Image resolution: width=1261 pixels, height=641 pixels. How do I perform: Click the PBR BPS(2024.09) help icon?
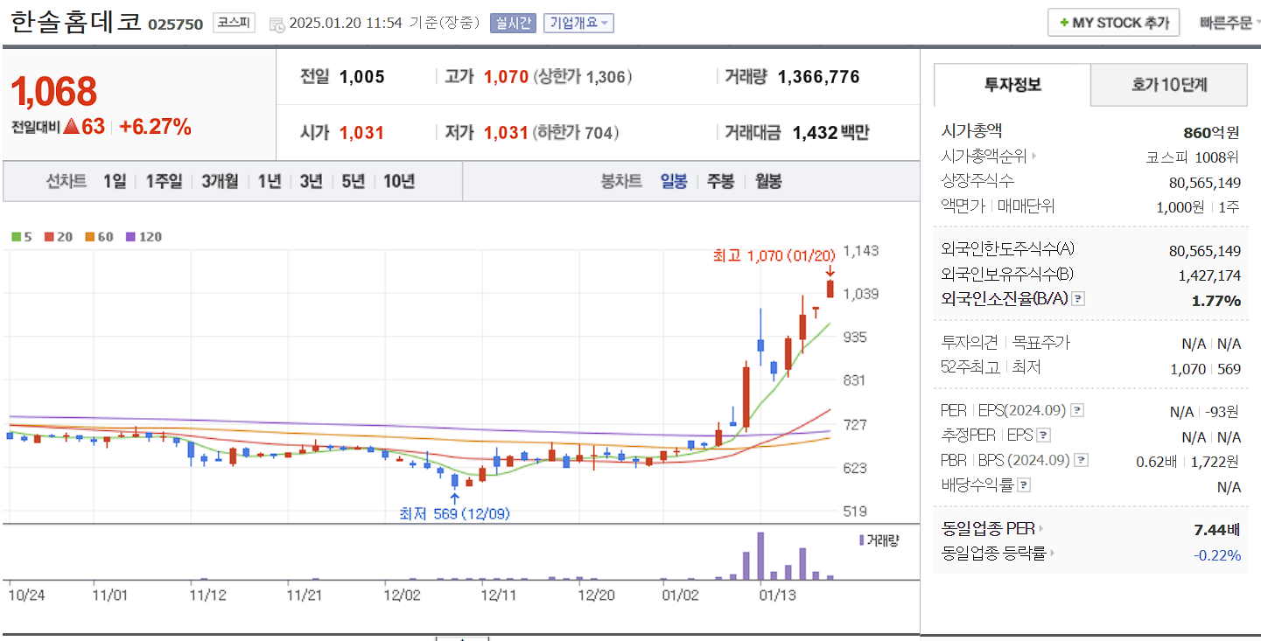[1082, 460]
